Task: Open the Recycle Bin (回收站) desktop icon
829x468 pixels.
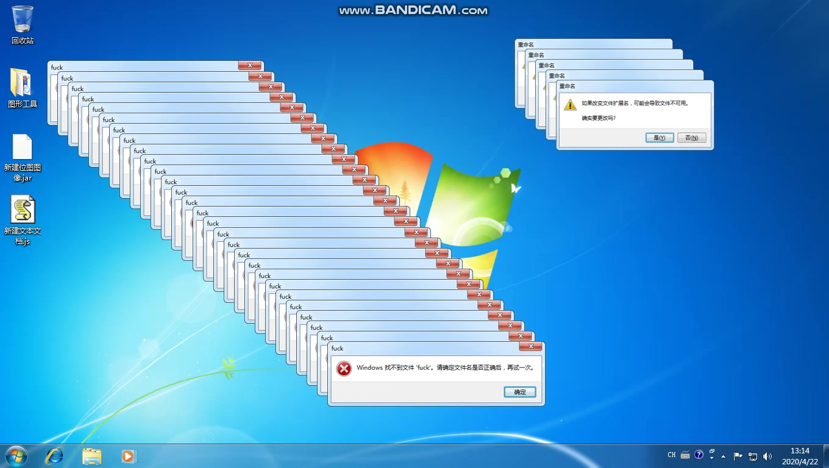Action: pyautogui.click(x=23, y=24)
